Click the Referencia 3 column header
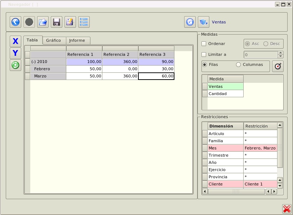Image resolution: width=293 pixels, height=215 pixels. click(x=156, y=54)
